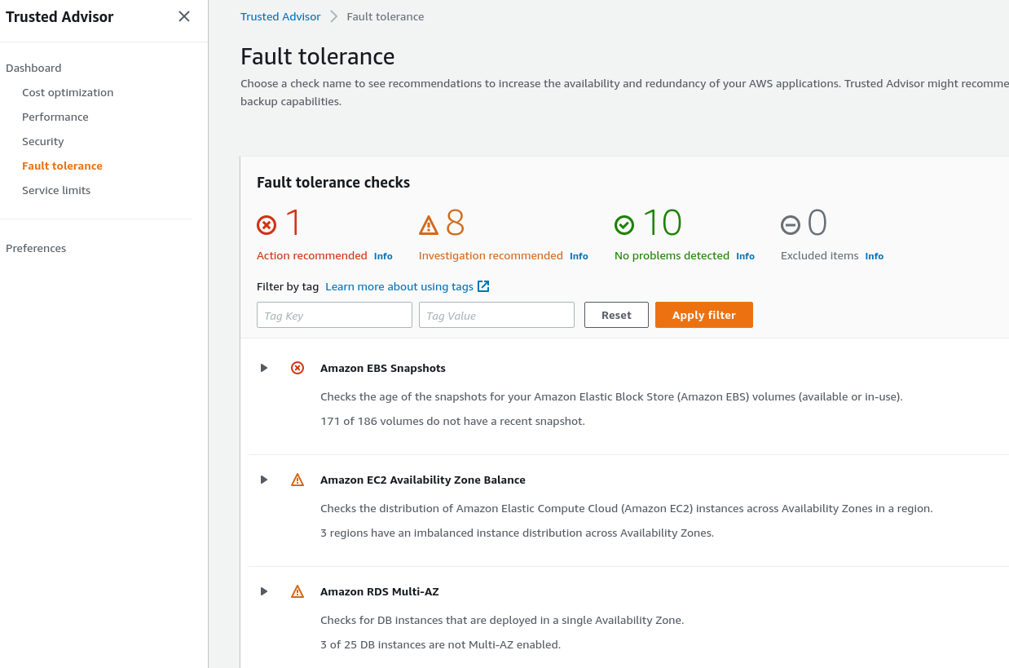Click the breadcrumb chevron separator icon
Viewport: 1009px width, 668px height.
click(x=333, y=16)
